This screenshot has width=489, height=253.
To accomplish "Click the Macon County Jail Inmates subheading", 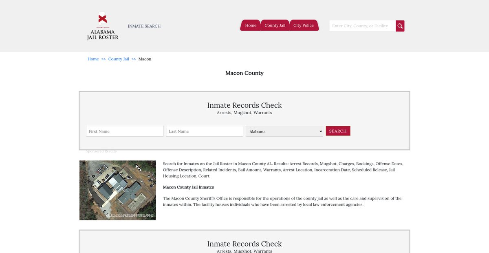I will 188,187.
